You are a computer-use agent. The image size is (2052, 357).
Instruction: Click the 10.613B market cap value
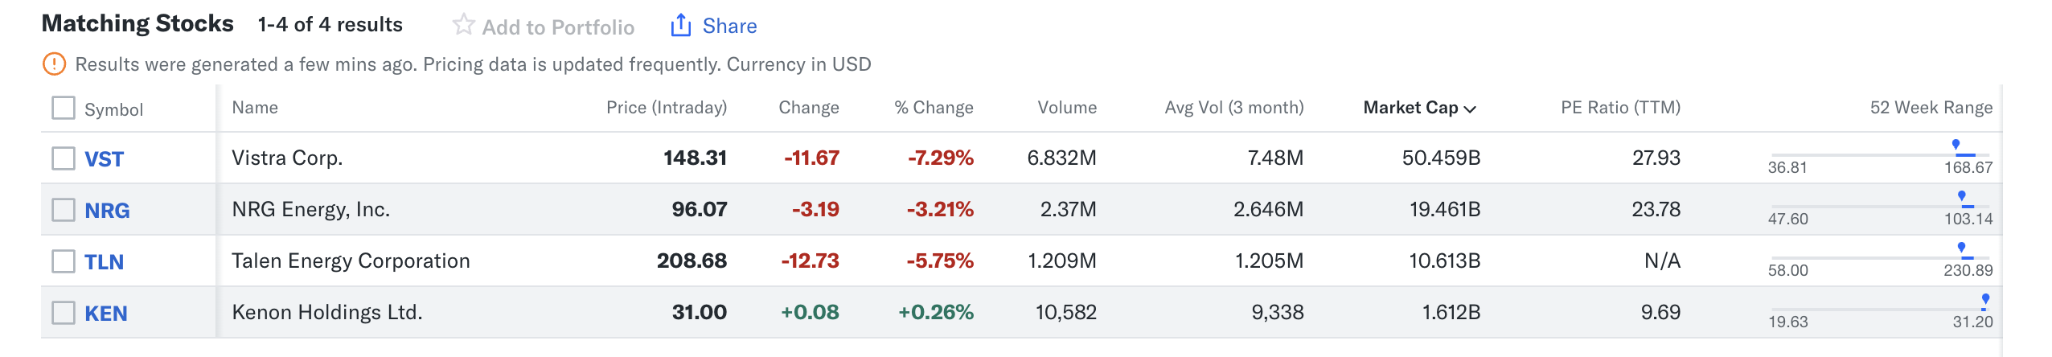[1445, 261]
